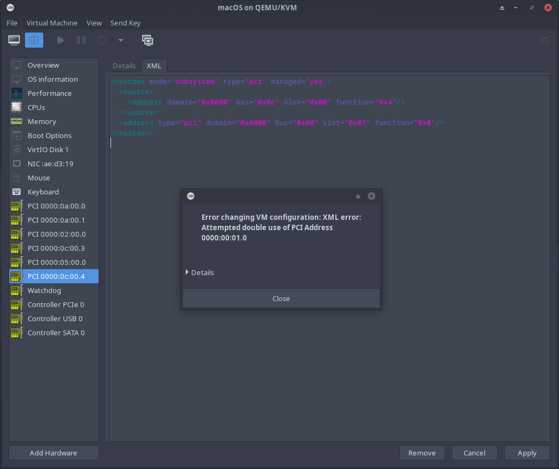The image size is (559, 469).
Task: Click the graphical console monitor icon
Action: [x=14, y=40]
